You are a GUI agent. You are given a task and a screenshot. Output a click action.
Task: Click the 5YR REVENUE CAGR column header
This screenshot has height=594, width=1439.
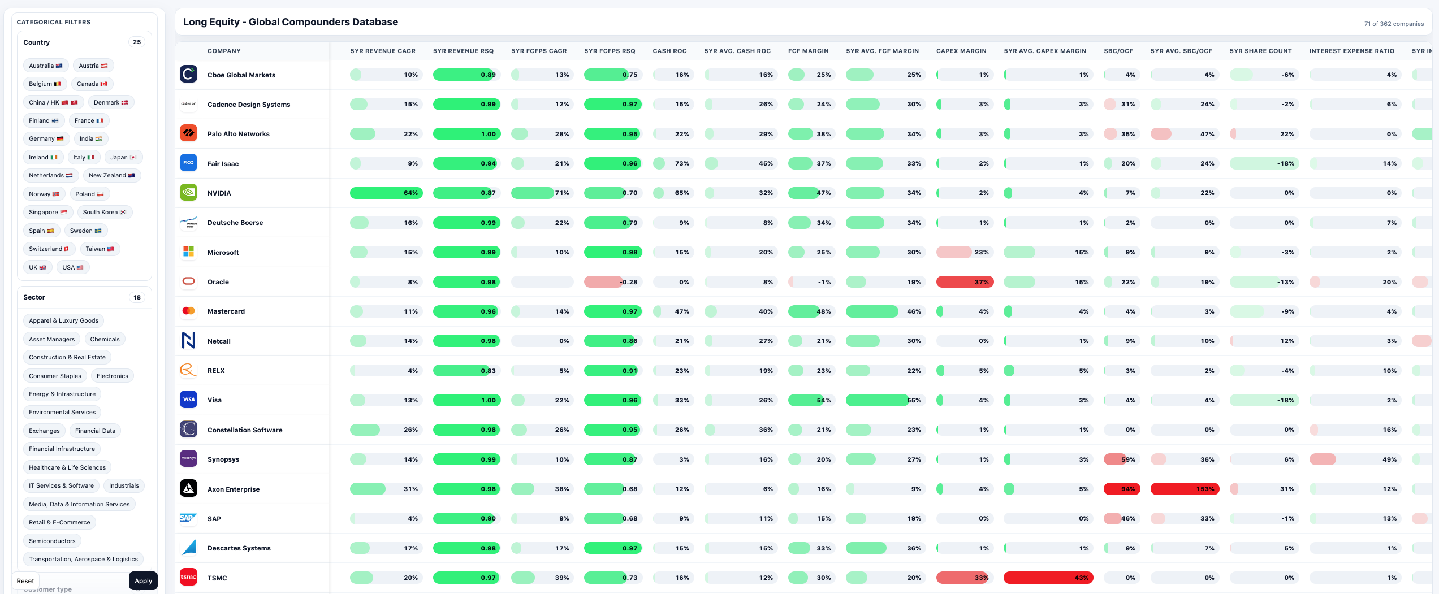pyautogui.click(x=383, y=51)
